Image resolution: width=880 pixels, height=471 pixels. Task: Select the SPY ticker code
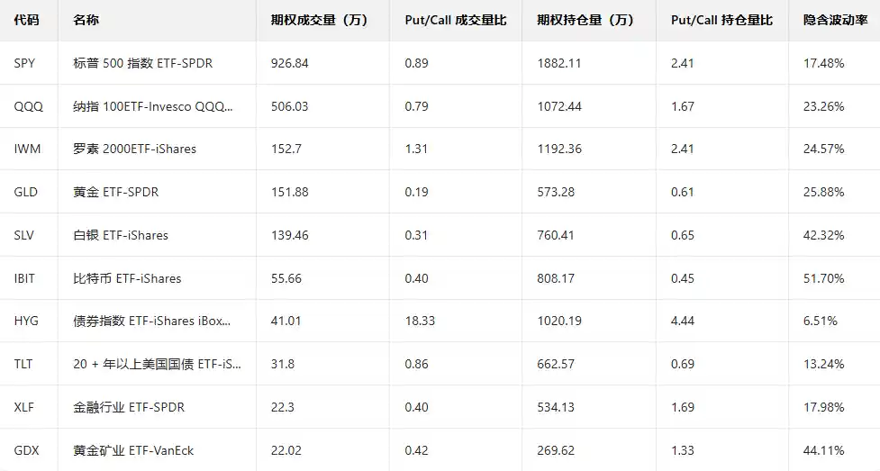coord(24,63)
